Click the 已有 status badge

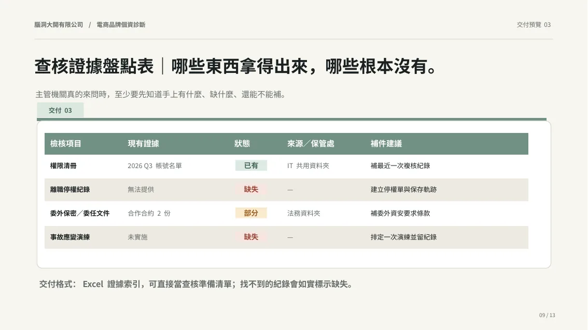pos(251,166)
